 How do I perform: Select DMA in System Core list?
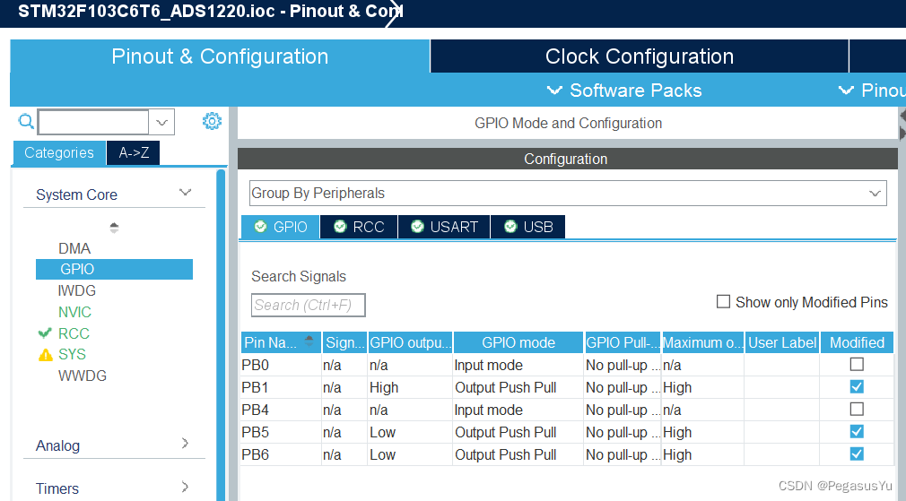coord(74,249)
